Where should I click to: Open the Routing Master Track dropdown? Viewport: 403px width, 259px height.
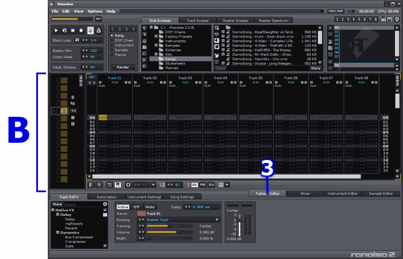point(217,220)
